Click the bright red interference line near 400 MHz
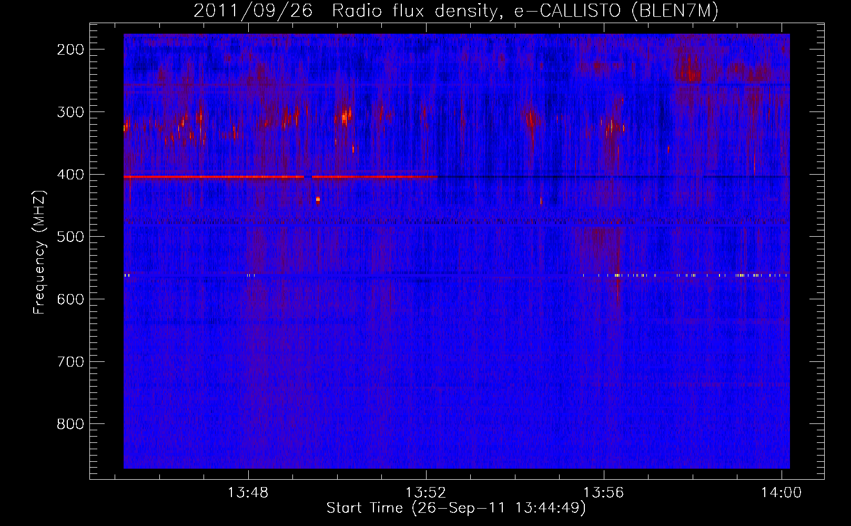The image size is (851, 526). (280, 177)
